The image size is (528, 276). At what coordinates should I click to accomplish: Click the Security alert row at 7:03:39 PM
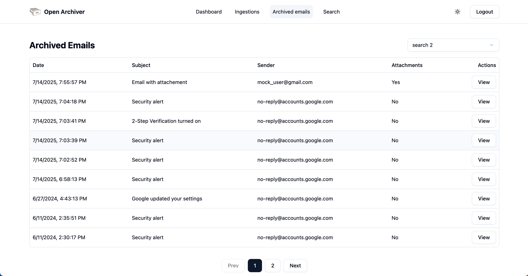tap(264, 140)
